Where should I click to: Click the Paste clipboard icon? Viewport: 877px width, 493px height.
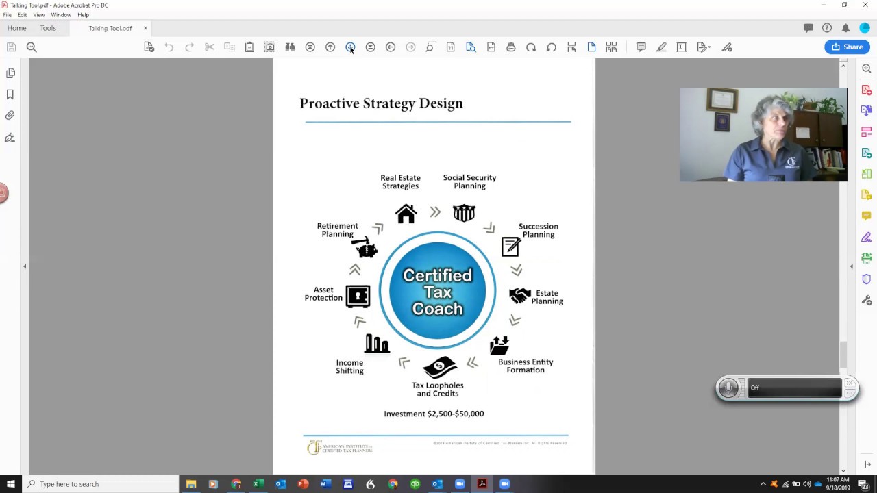(x=249, y=47)
